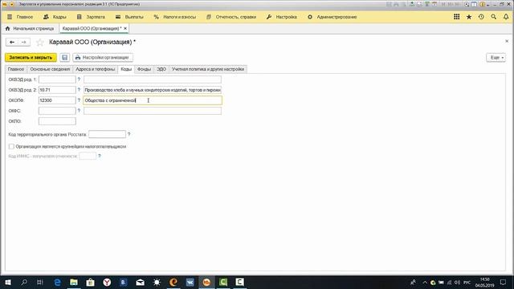The height and width of the screenshot is (289, 514).
Task: Open File Explorer from taskbar
Action: click(74, 282)
